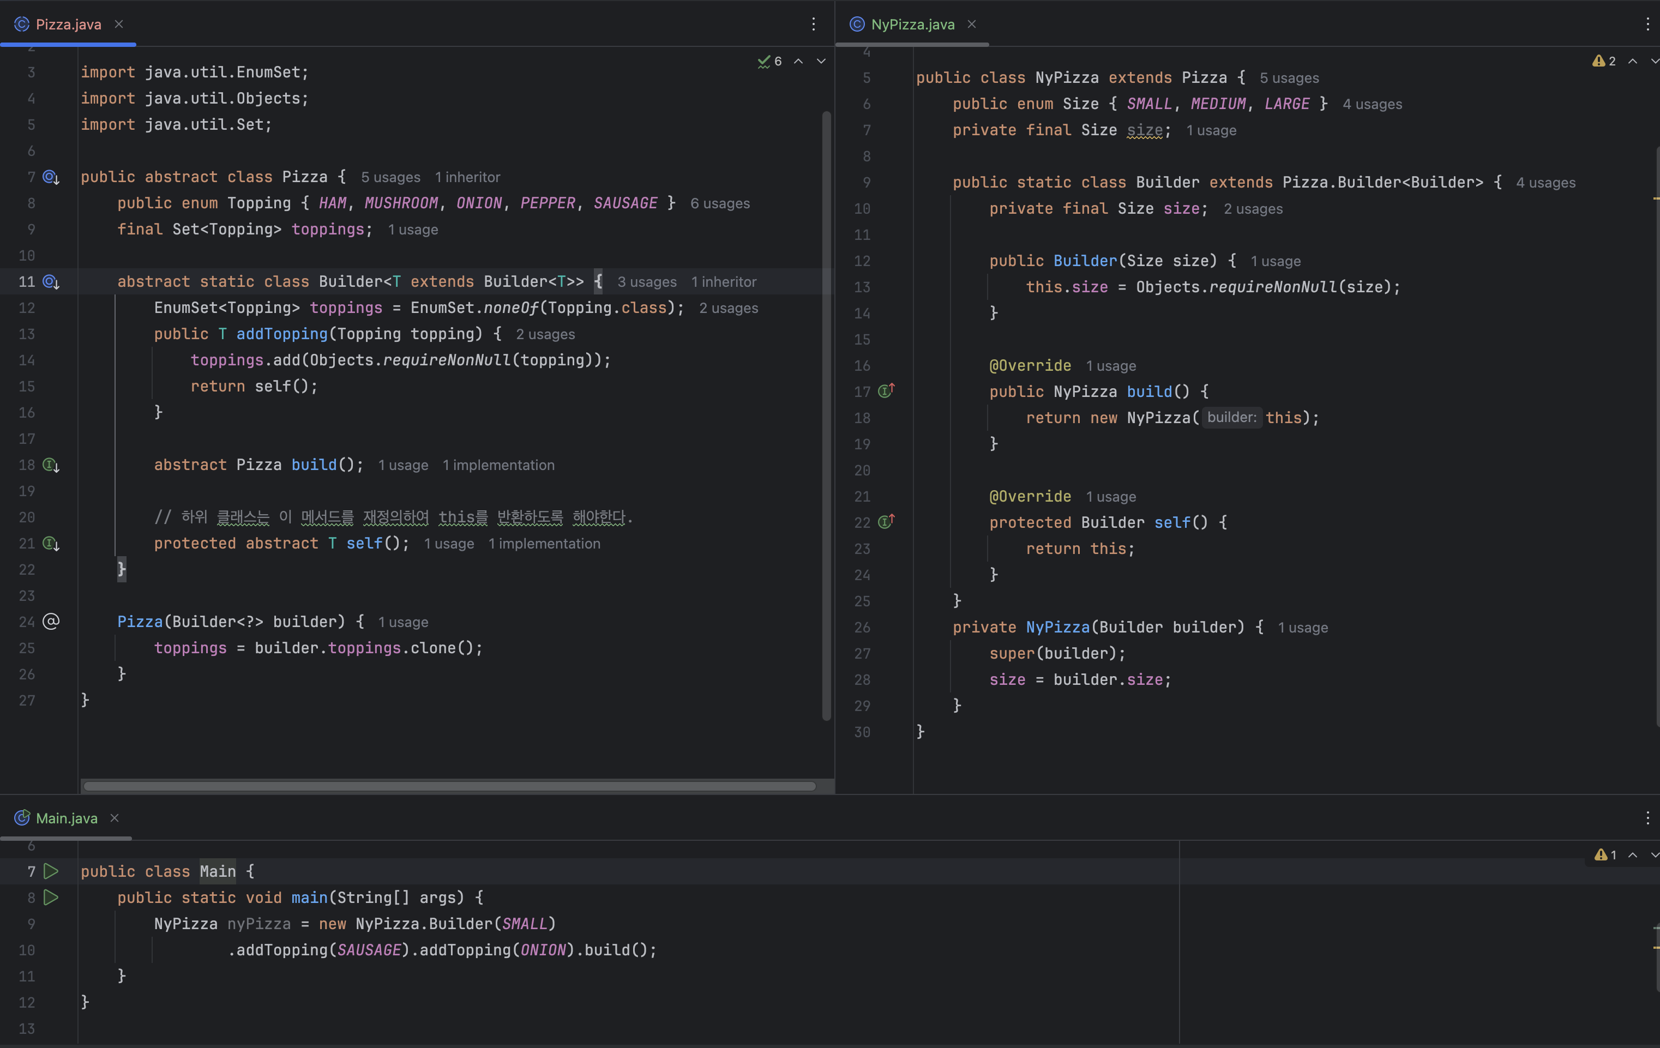
Task: Click the @ gutter icon beside the Pizza constructor
Action: [51, 622]
